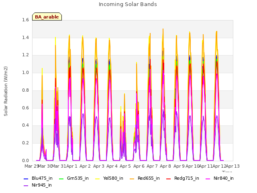Click the Yel580_in yellow legend swatch
Viewport: 257px width, 193px height.
[97, 179]
